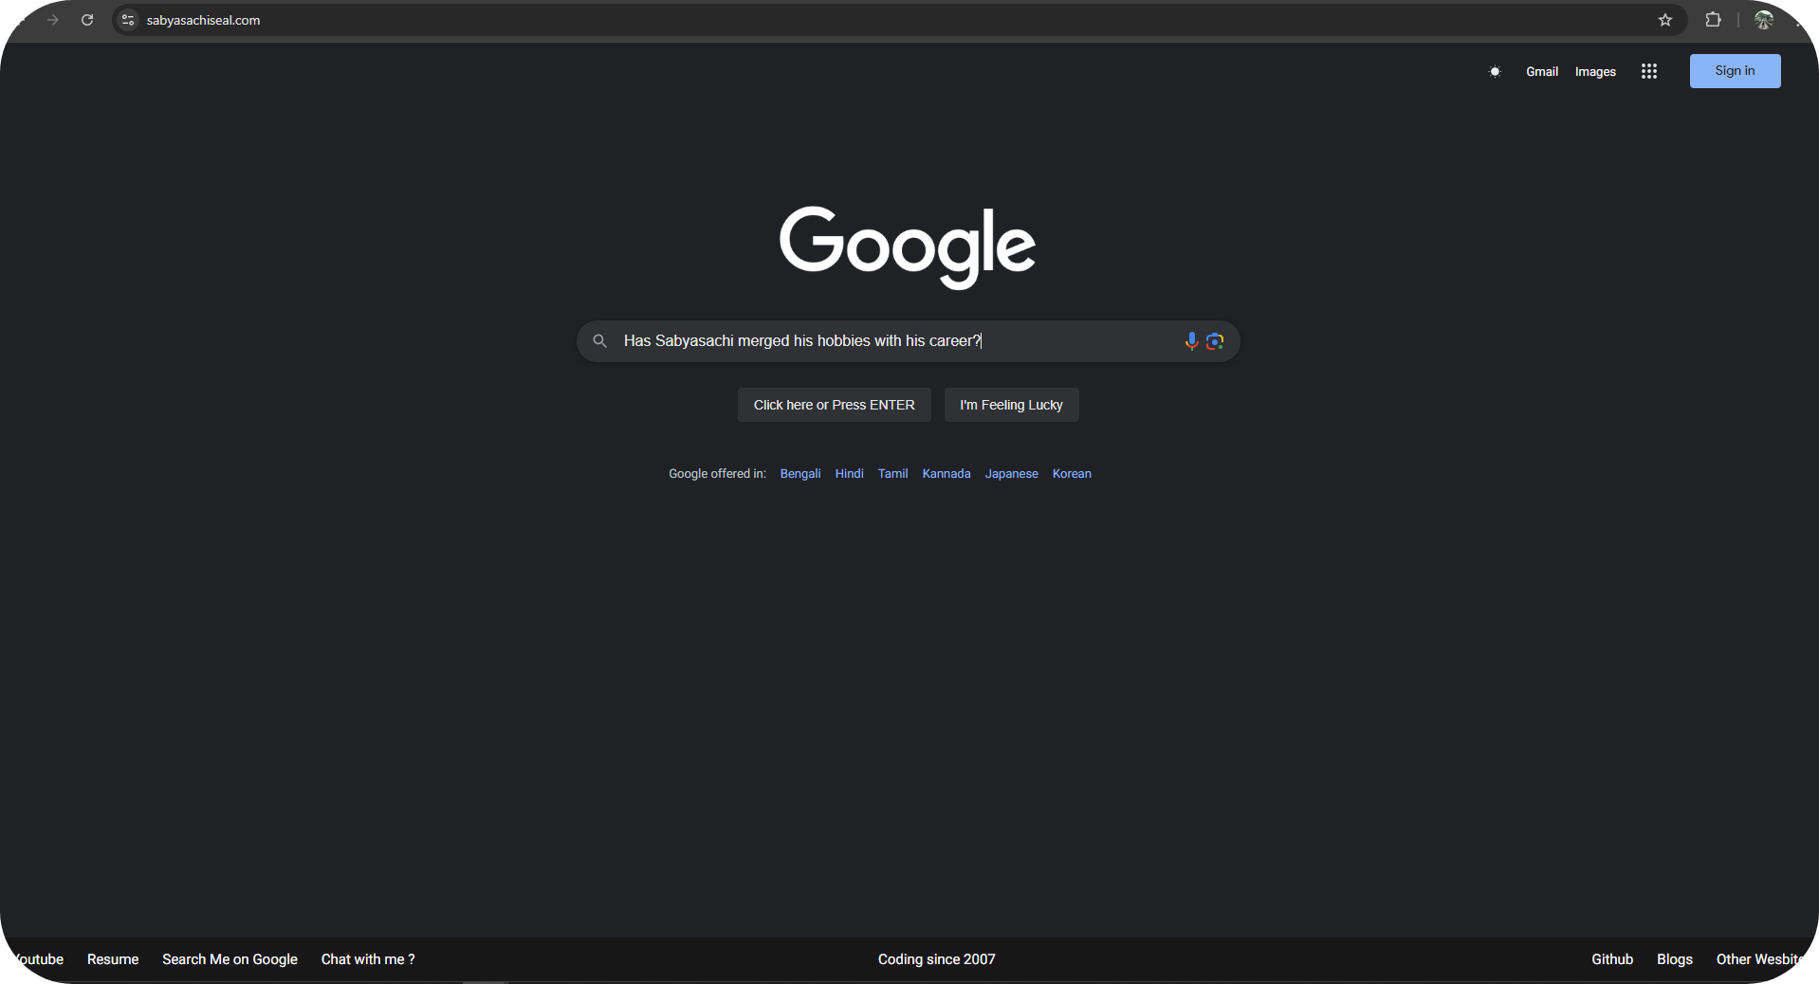This screenshot has width=1819, height=984.
Task: Open the browser profile avatar
Action: [1764, 20]
